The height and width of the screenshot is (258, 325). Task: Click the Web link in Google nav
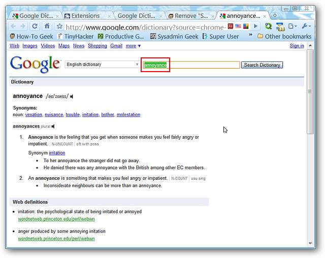[14, 46]
